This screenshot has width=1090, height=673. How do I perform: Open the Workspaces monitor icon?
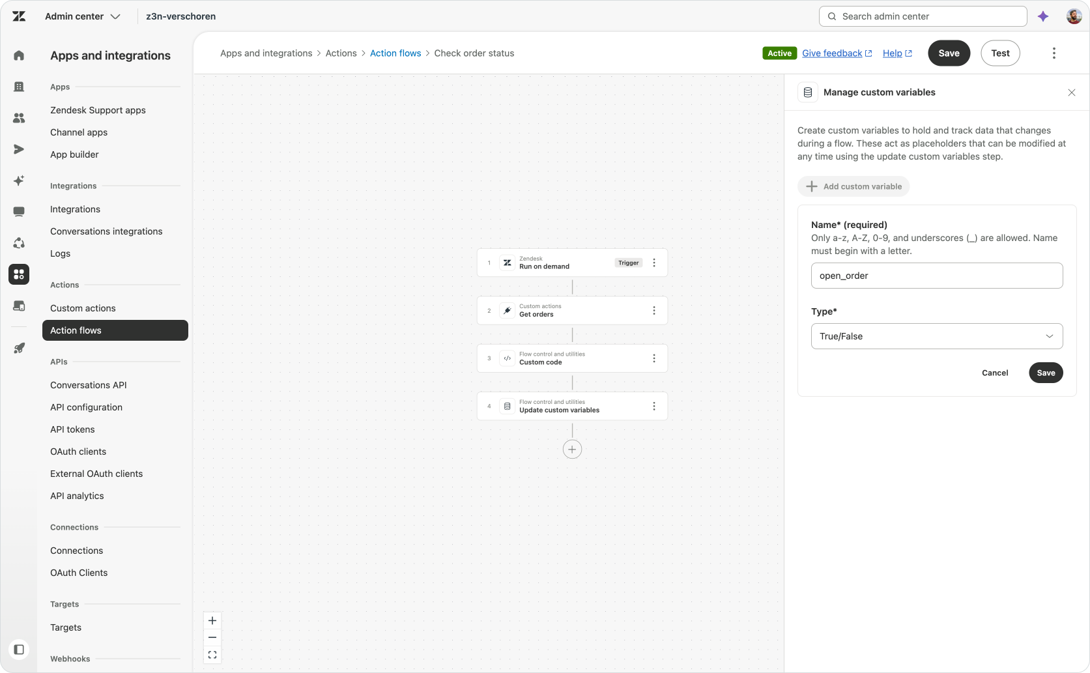[x=19, y=212]
